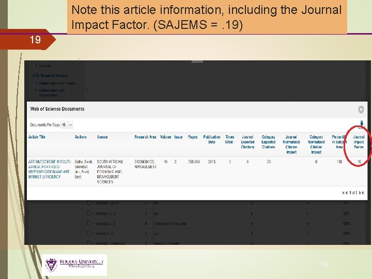This screenshot has height=279, width=372.
Task: Select the 358-368 pages value
Action: click(194, 162)
